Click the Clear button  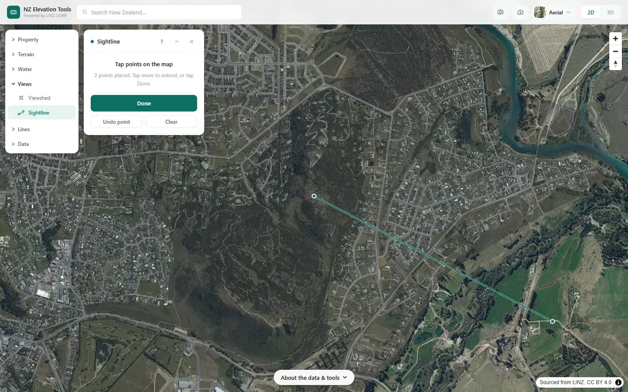pyautogui.click(x=171, y=122)
